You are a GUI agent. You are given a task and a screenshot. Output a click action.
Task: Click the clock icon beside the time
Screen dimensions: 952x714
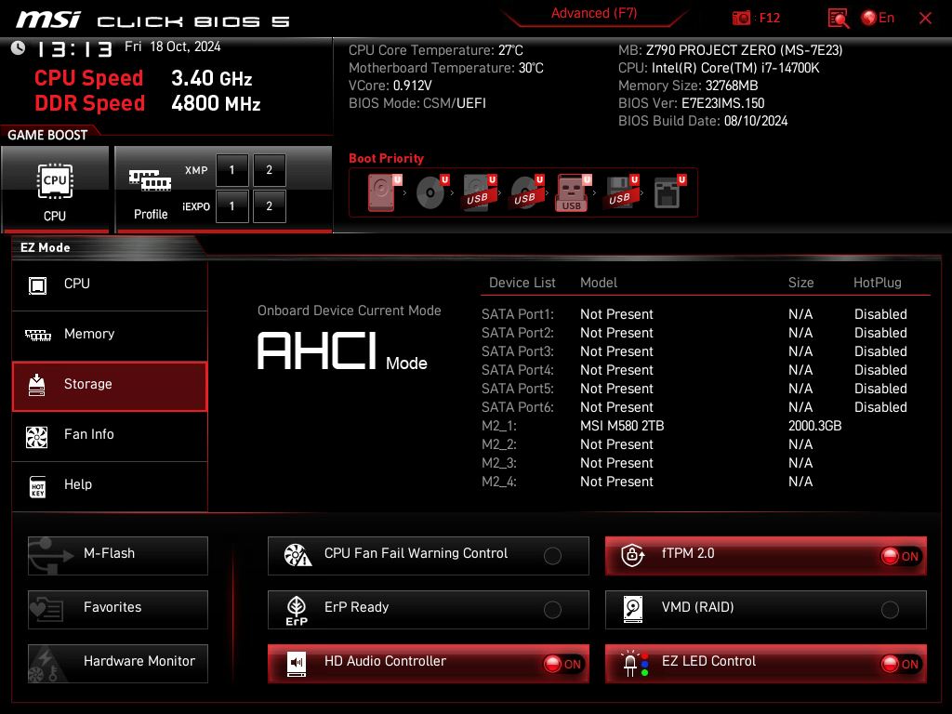tap(19, 48)
